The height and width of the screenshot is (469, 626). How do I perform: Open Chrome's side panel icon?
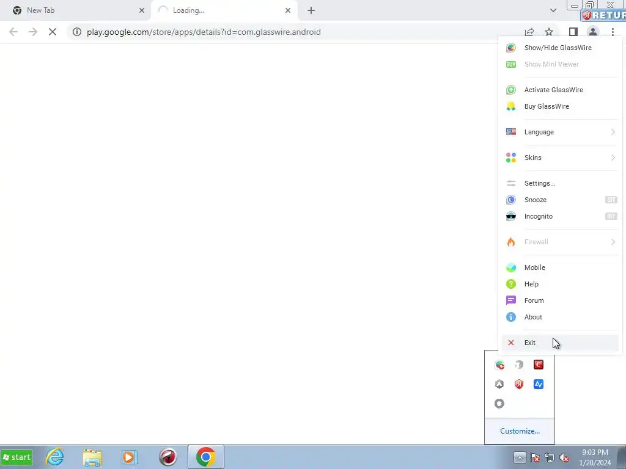[573, 32]
